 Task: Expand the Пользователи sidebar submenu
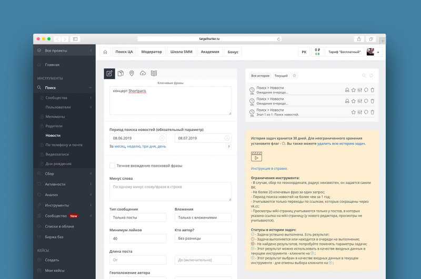(x=91, y=107)
